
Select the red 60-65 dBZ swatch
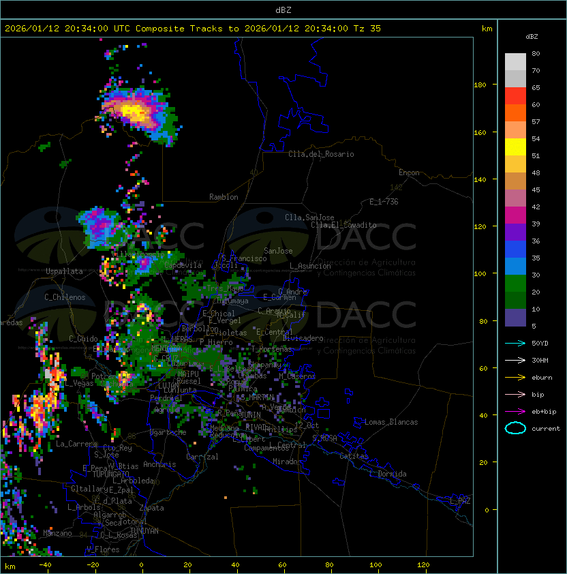pyautogui.click(x=515, y=96)
